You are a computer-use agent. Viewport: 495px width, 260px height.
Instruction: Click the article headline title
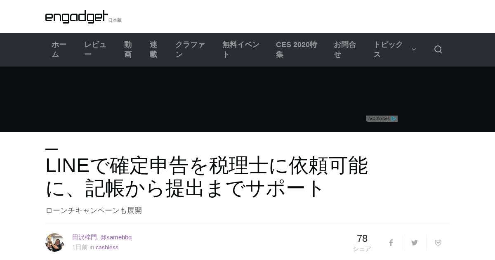(207, 177)
